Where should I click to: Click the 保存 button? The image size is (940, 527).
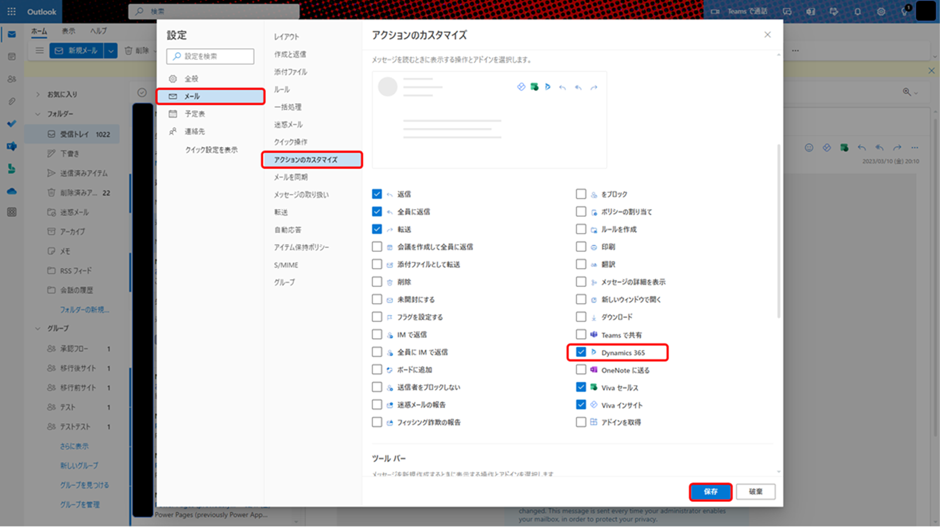pos(711,492)
